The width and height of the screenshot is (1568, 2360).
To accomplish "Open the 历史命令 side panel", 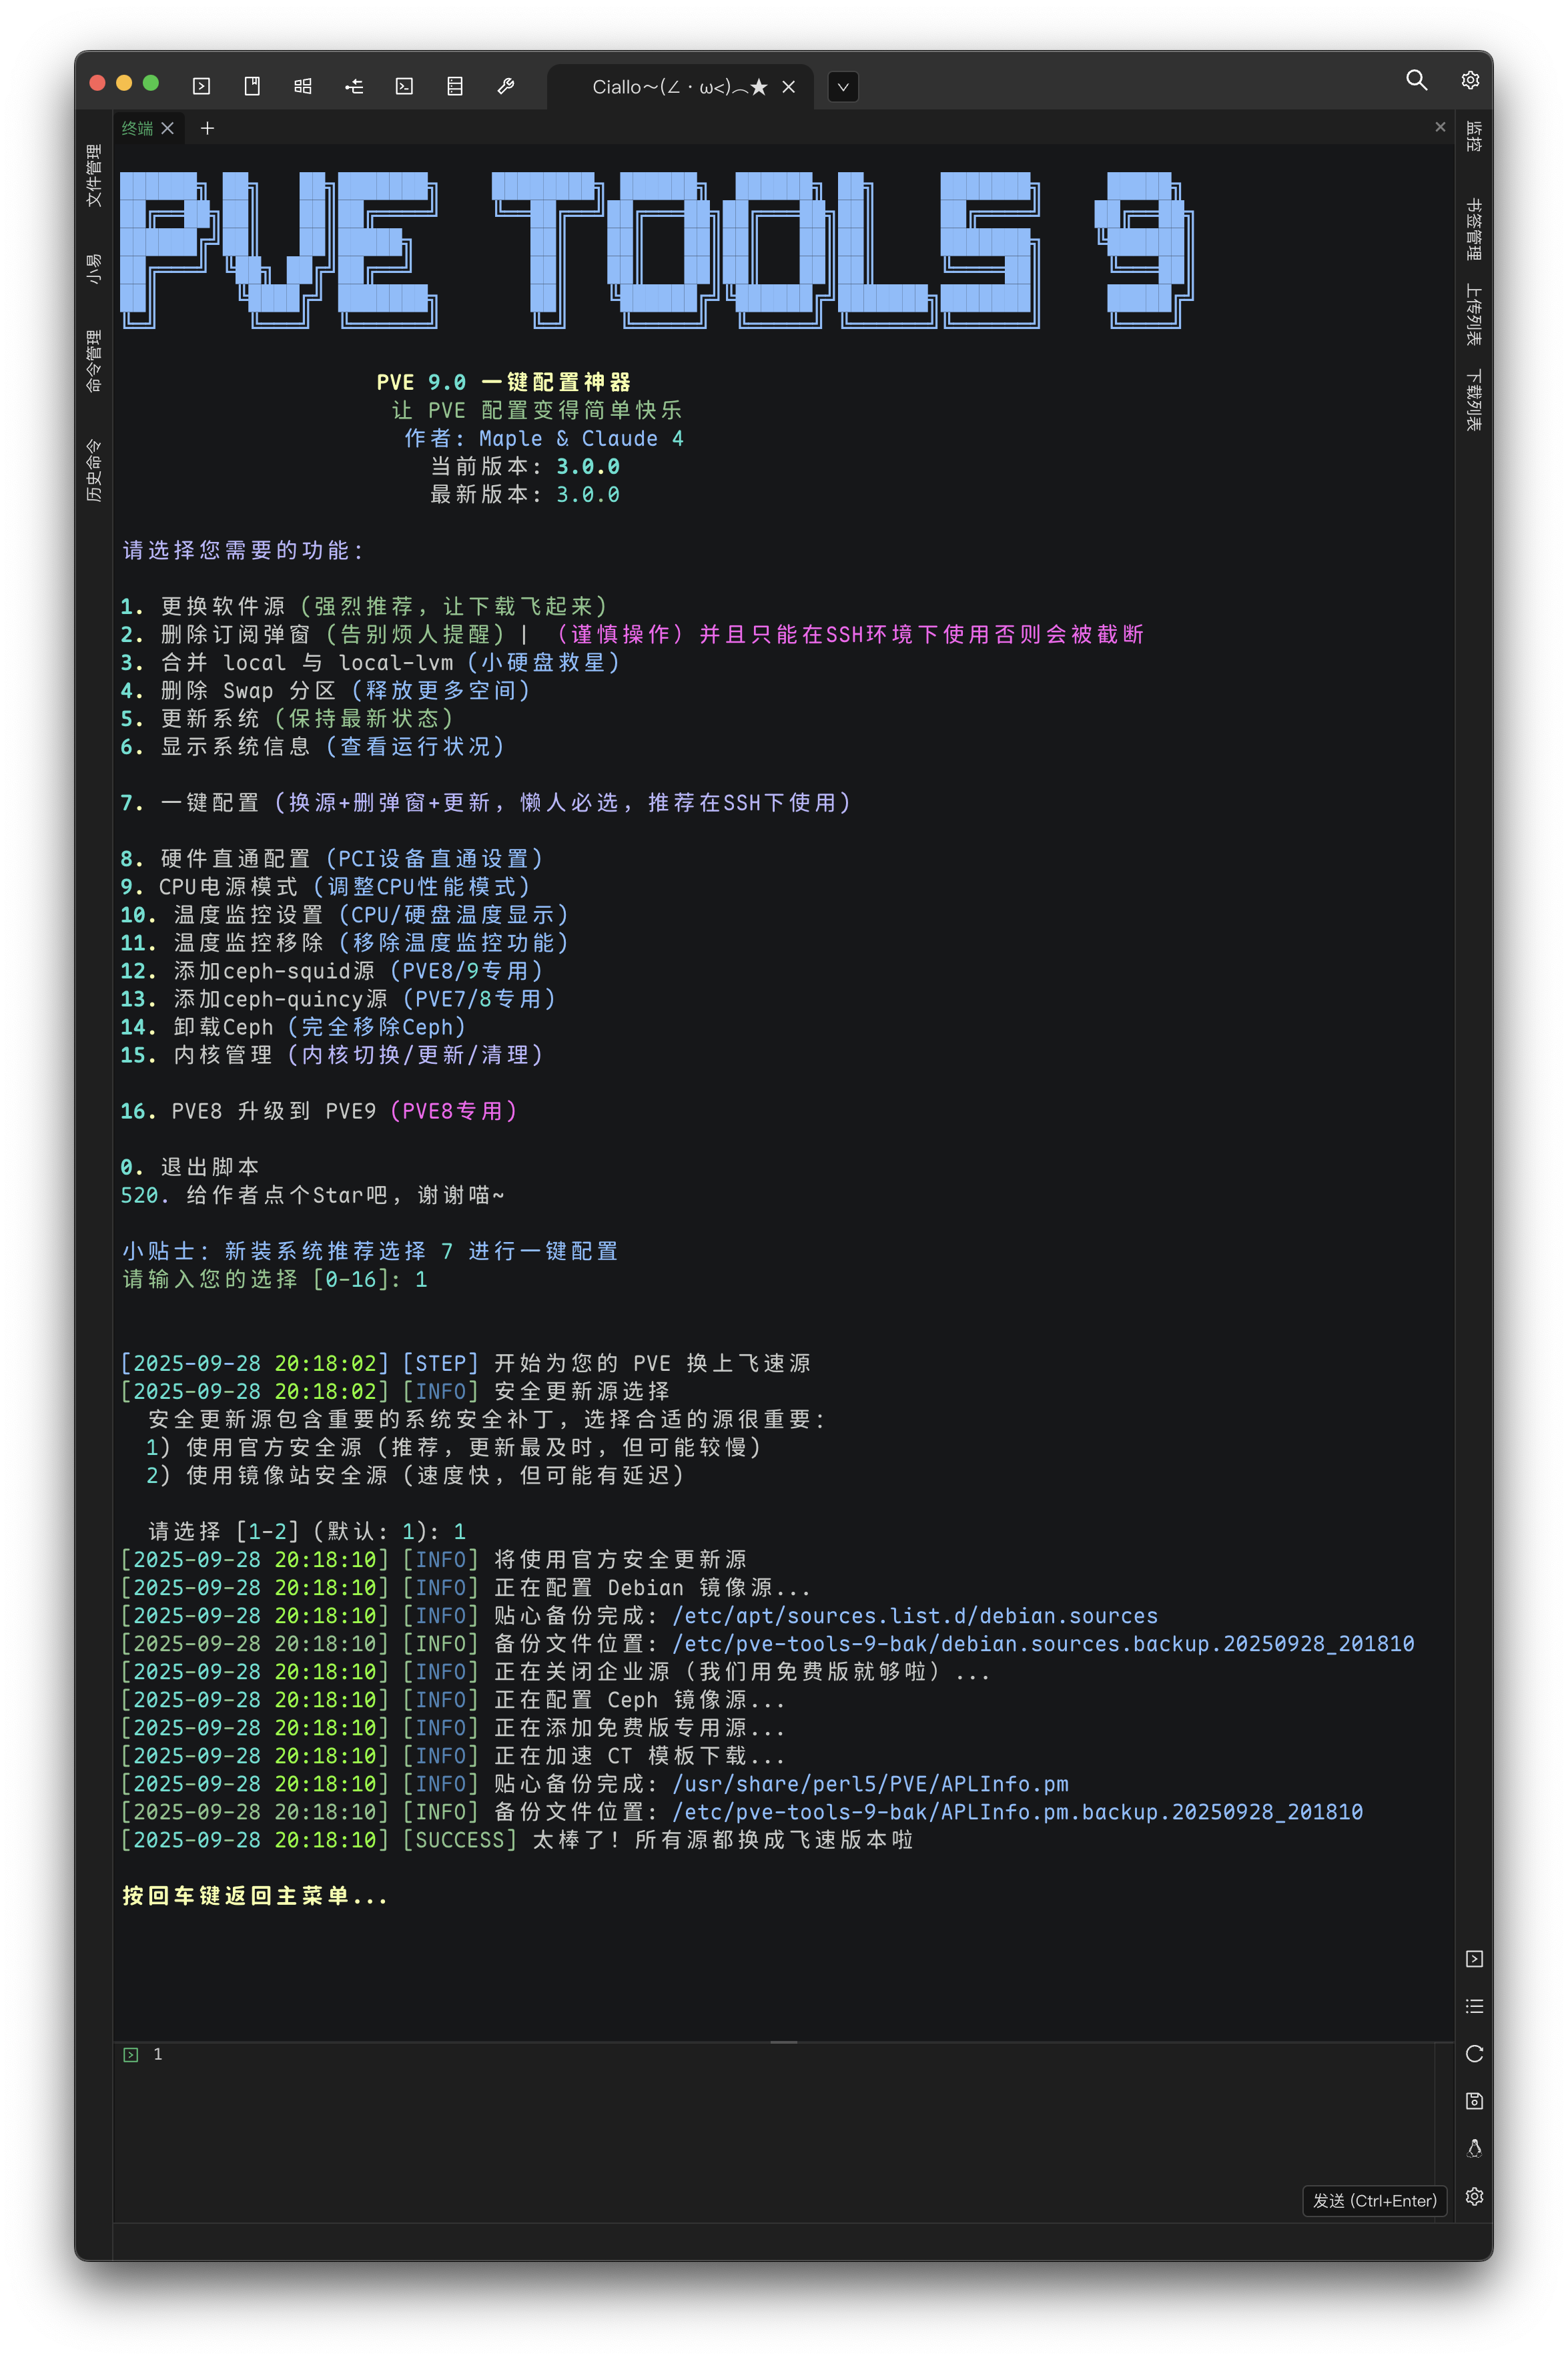I will 94,470.
